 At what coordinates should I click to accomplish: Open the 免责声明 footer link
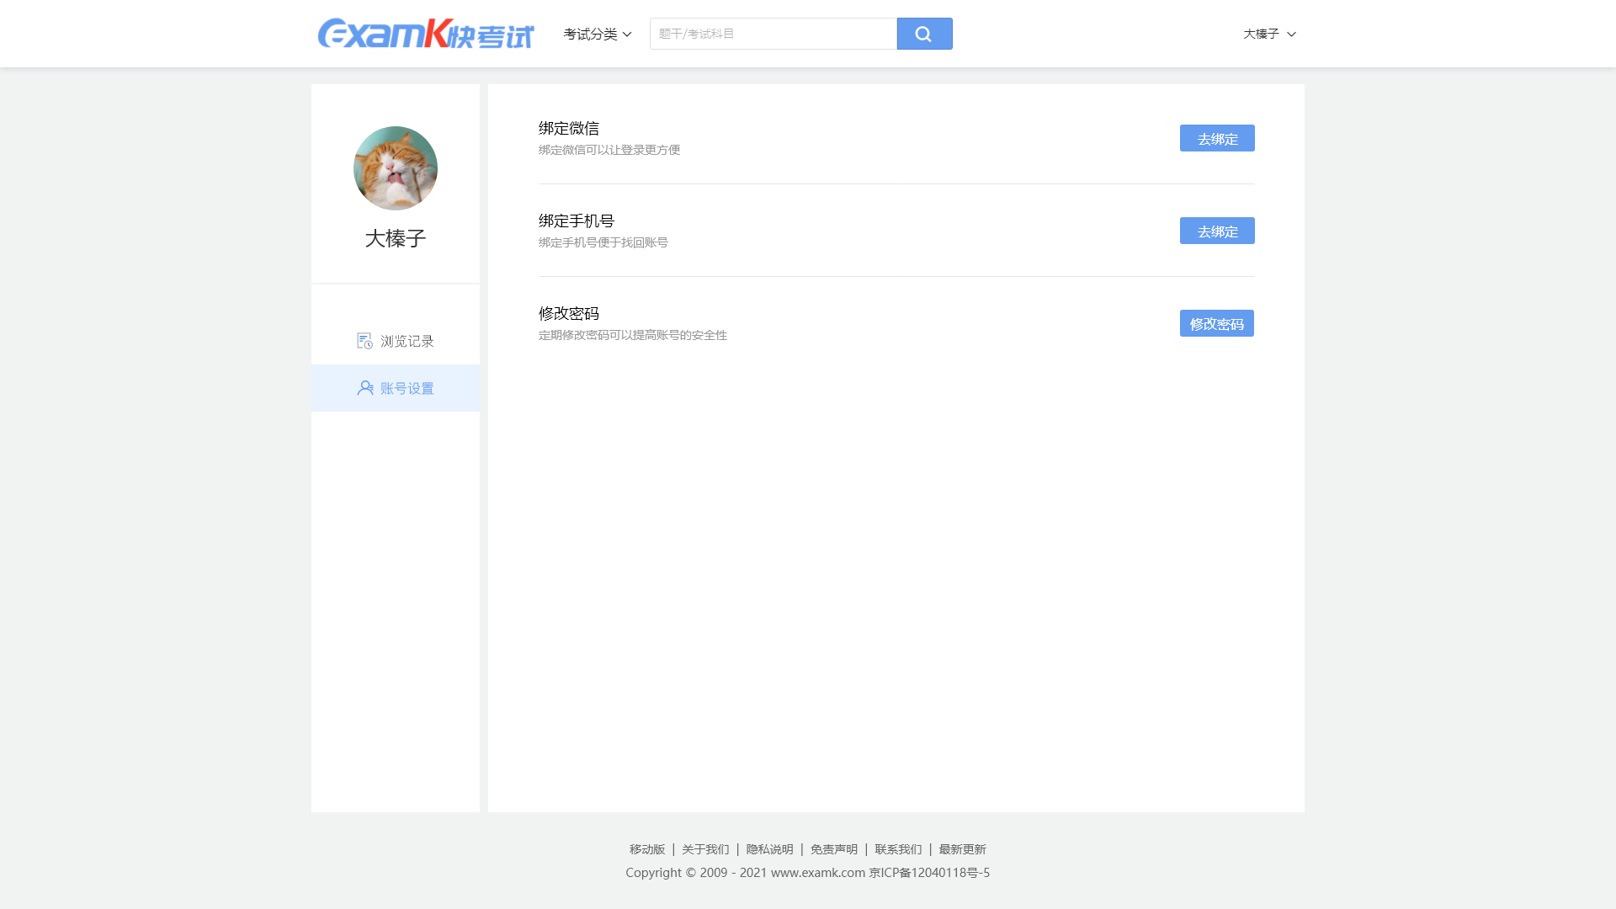click(834, 849)
